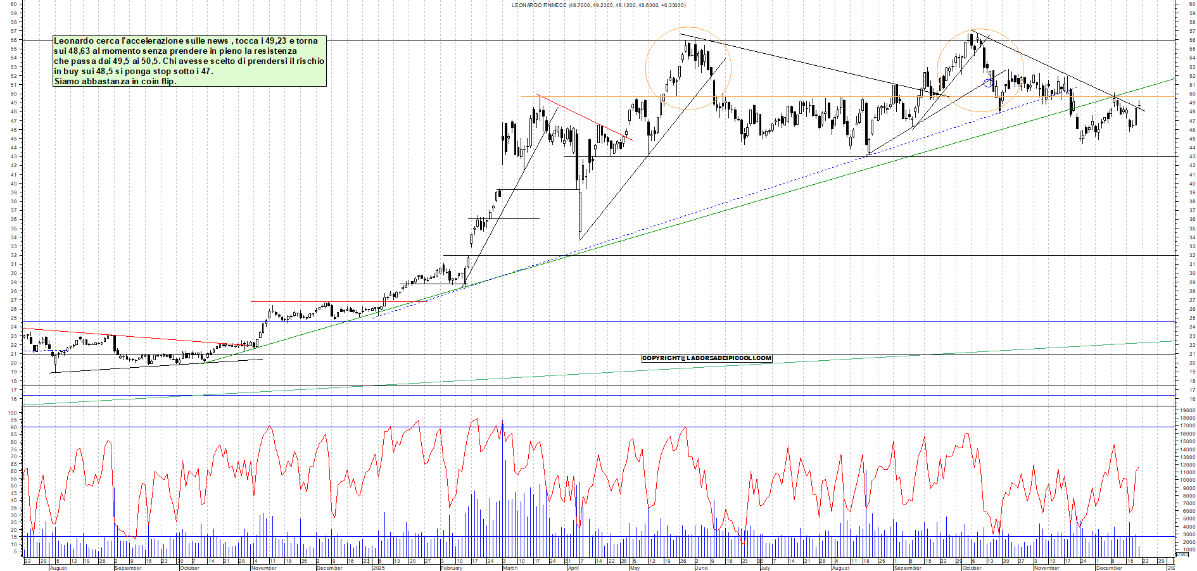Click the March label on time axis
1197x571 pixels.
point(510,568)
